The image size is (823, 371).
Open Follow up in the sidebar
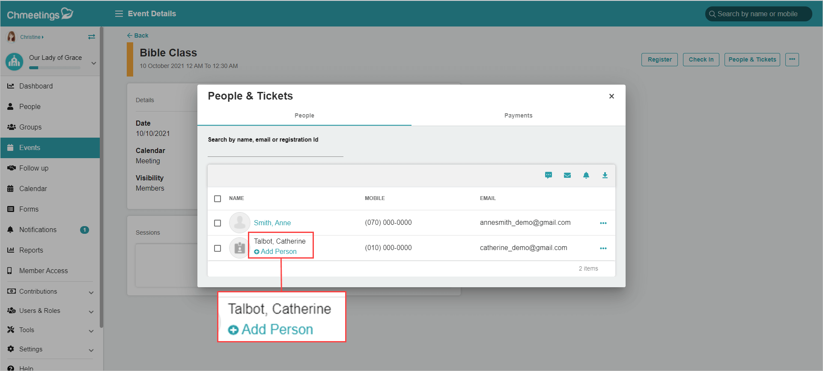50,168
